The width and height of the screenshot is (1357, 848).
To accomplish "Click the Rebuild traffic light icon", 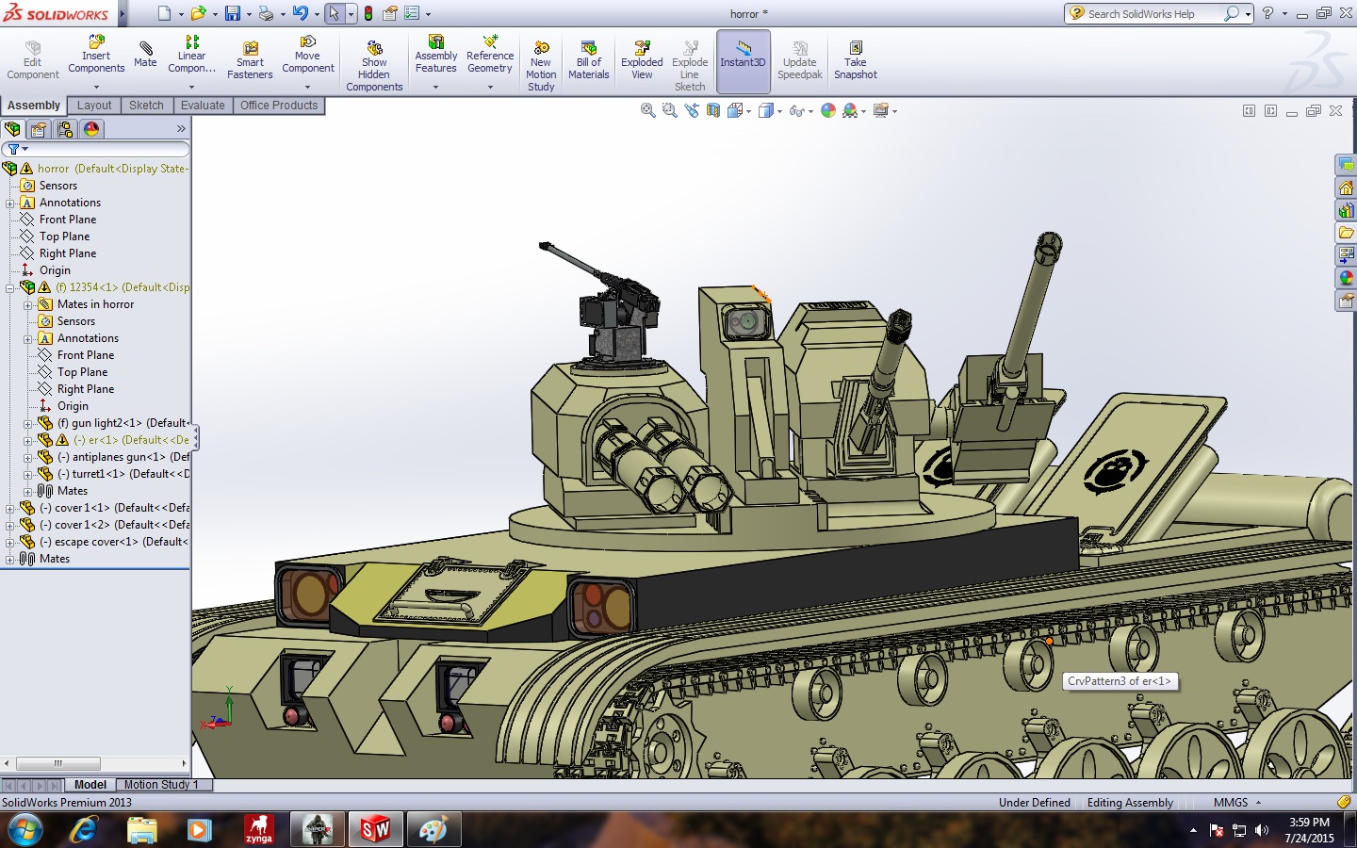I will [368, 13].
